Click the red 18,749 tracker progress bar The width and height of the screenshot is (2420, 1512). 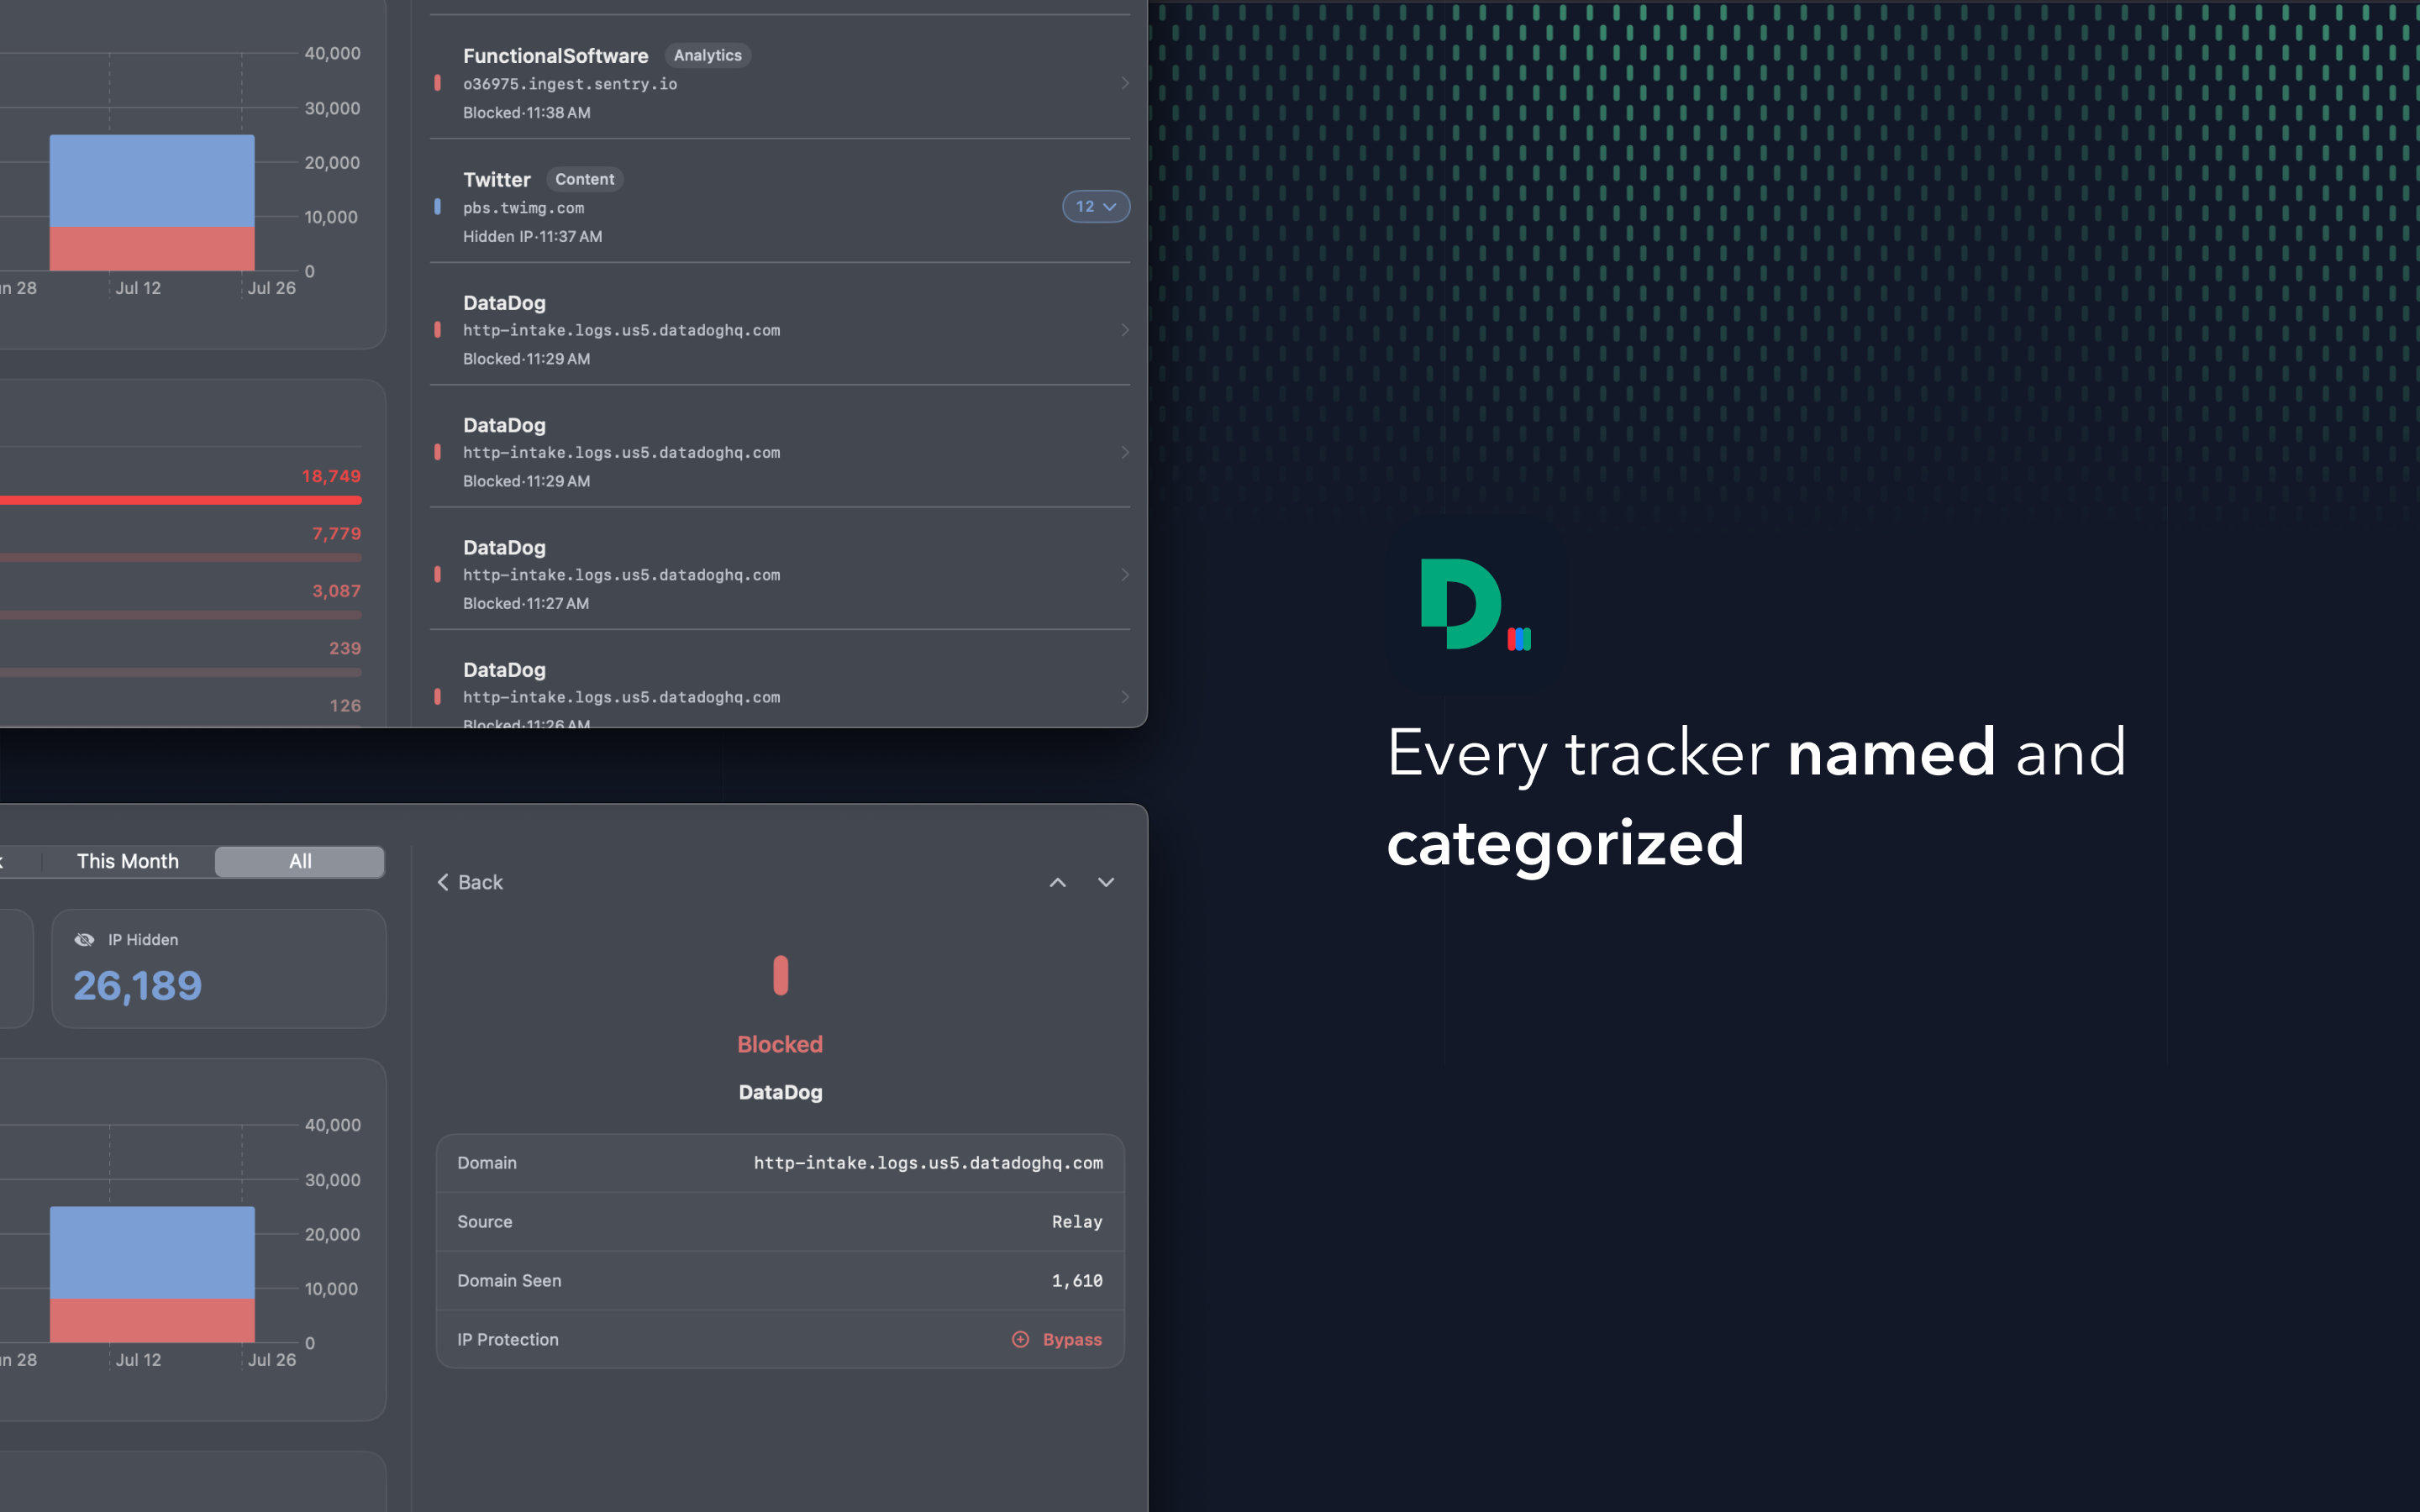tap(180, 500)
